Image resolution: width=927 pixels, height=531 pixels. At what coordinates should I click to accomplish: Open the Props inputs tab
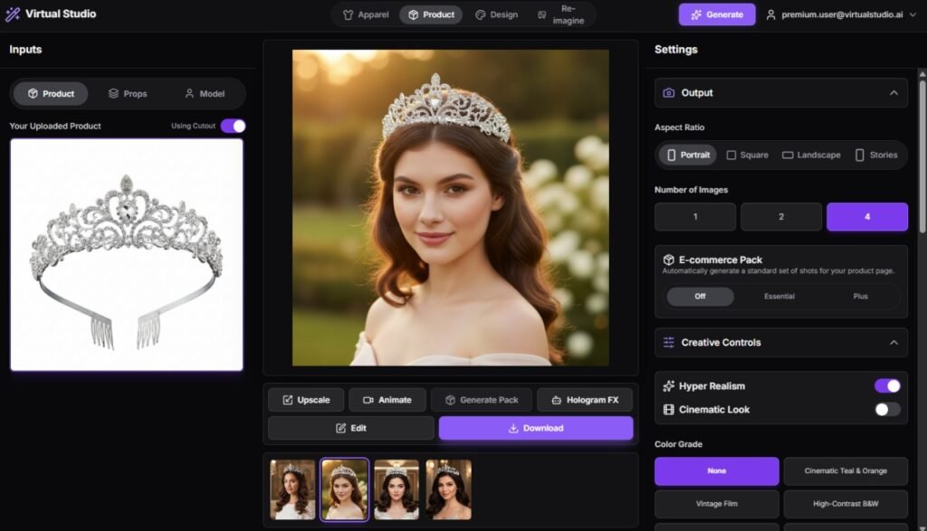128,94
